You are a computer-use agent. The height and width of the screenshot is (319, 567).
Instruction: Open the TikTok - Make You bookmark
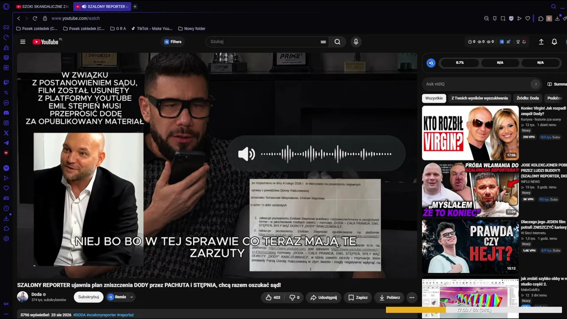(151, 29)
